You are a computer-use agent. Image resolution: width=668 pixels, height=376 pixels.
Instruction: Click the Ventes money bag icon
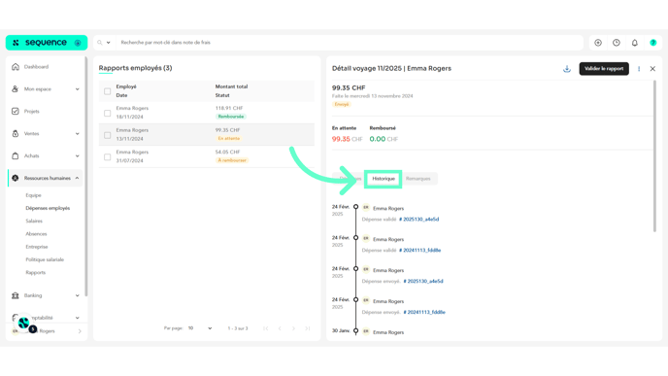(x=16, y=133)
